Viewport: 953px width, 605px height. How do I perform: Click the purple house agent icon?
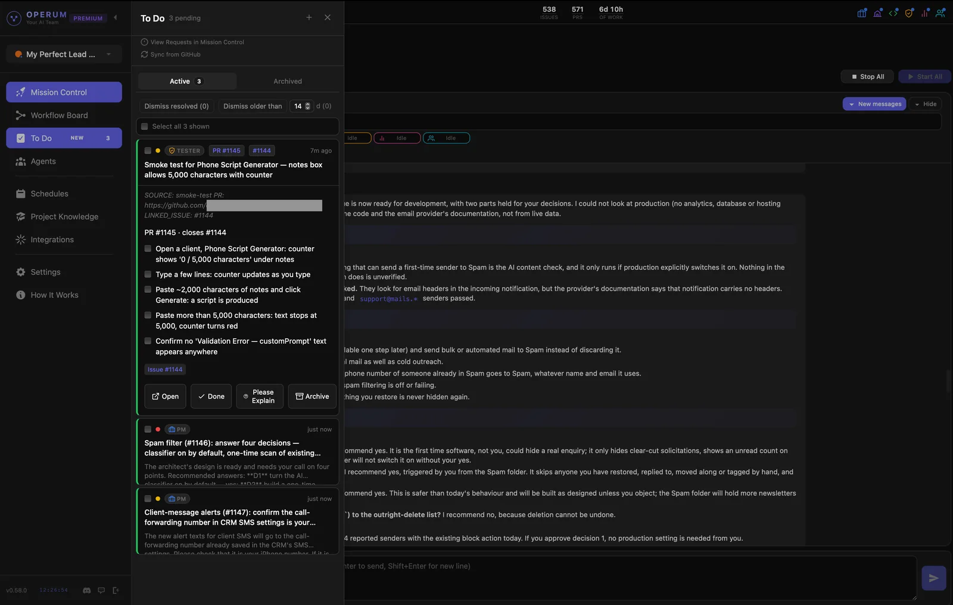pyautogui.click(x=877, y=13)
